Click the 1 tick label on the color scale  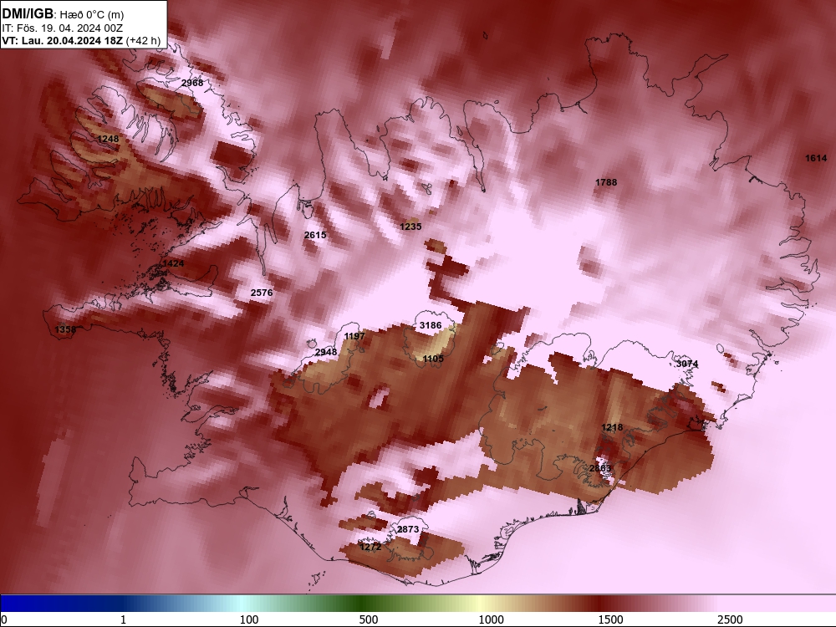[x=123, y=619]
